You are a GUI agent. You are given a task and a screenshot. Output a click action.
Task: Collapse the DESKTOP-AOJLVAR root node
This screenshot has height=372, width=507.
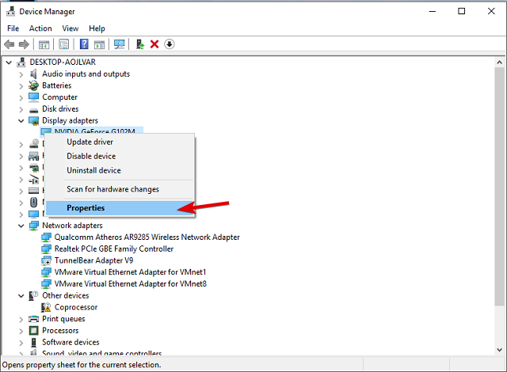(x=9, y=63)
